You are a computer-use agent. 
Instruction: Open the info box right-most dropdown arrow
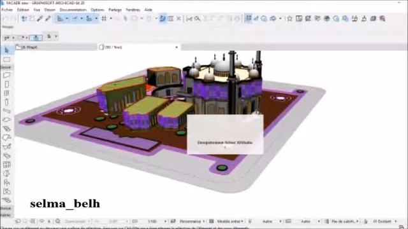[56, 36]
